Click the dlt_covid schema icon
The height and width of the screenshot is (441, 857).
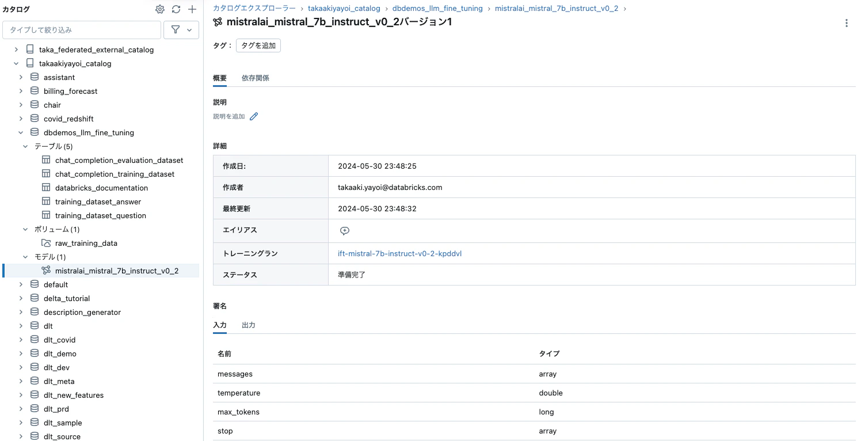coord(35,340)
